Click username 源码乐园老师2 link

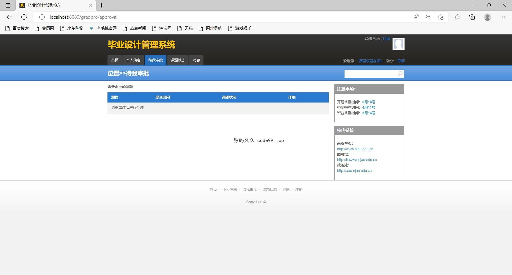(x=370, y=61)
